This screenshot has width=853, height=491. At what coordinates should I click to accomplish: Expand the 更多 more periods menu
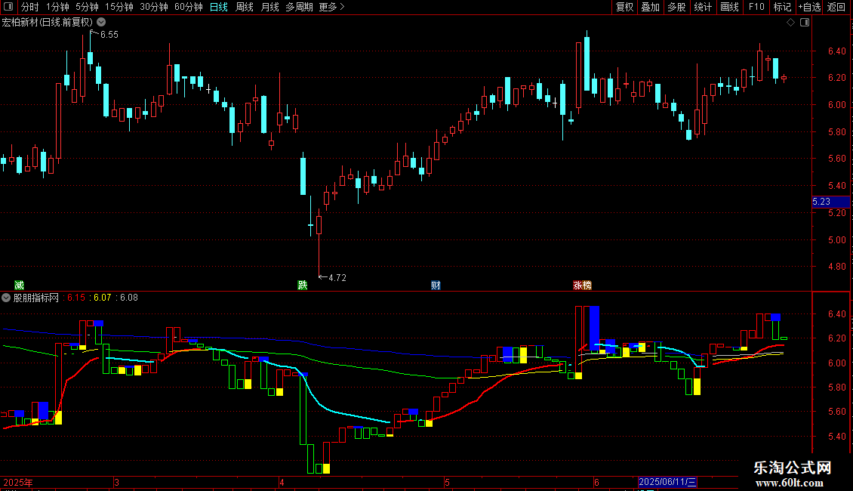coord(332,7)
